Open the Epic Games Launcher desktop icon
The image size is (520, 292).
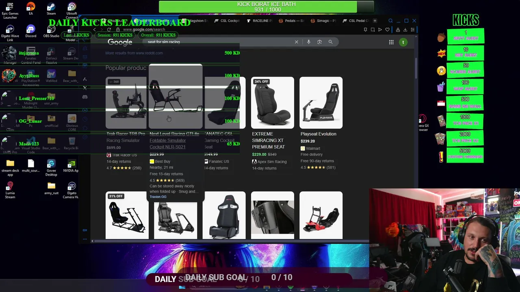(x=10, y=11)
